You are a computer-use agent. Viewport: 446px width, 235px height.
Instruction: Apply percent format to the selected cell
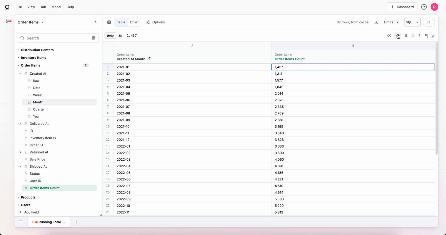(x=413, y=36)
